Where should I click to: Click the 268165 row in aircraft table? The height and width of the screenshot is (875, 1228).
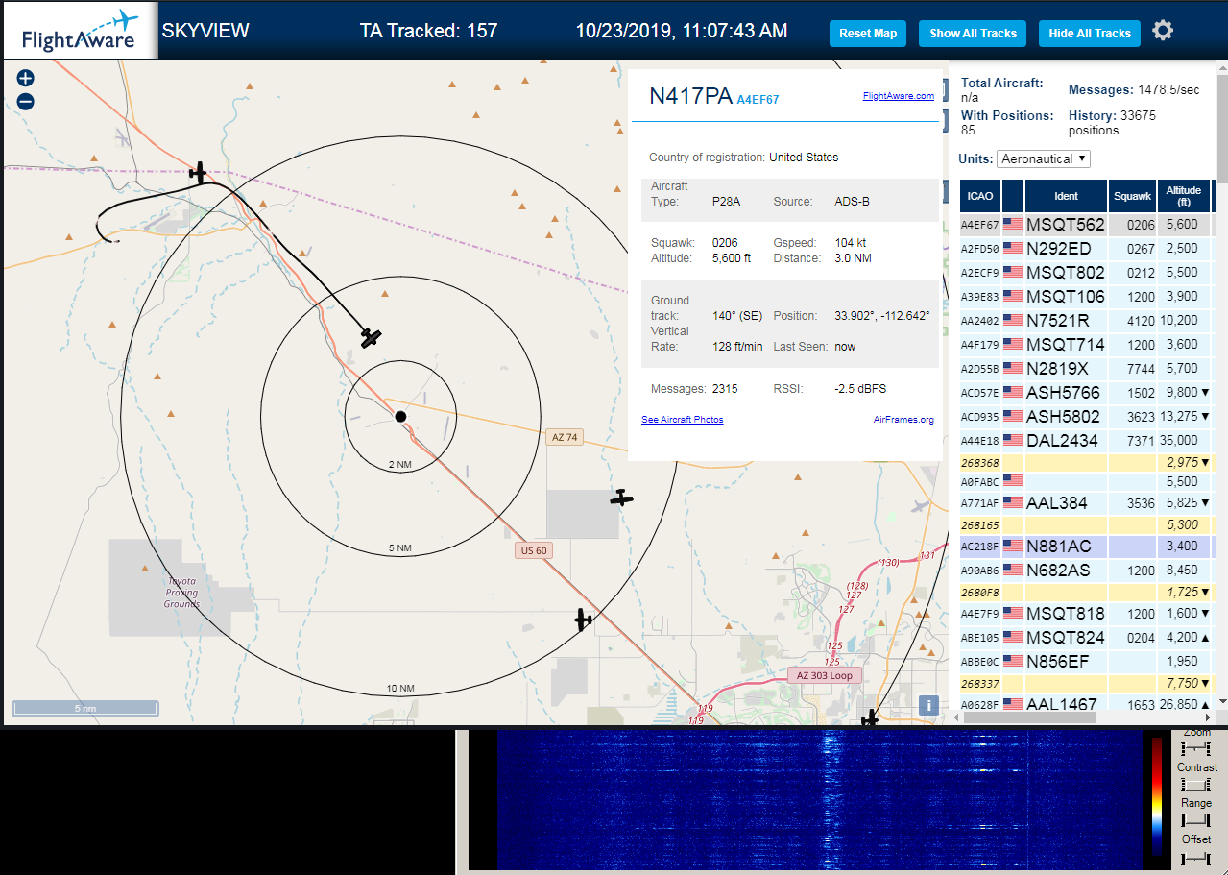click(x=1086, y=525)
